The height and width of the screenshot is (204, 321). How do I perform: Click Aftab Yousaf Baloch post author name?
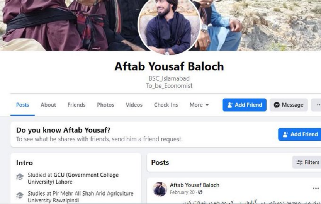coord(194,185)
